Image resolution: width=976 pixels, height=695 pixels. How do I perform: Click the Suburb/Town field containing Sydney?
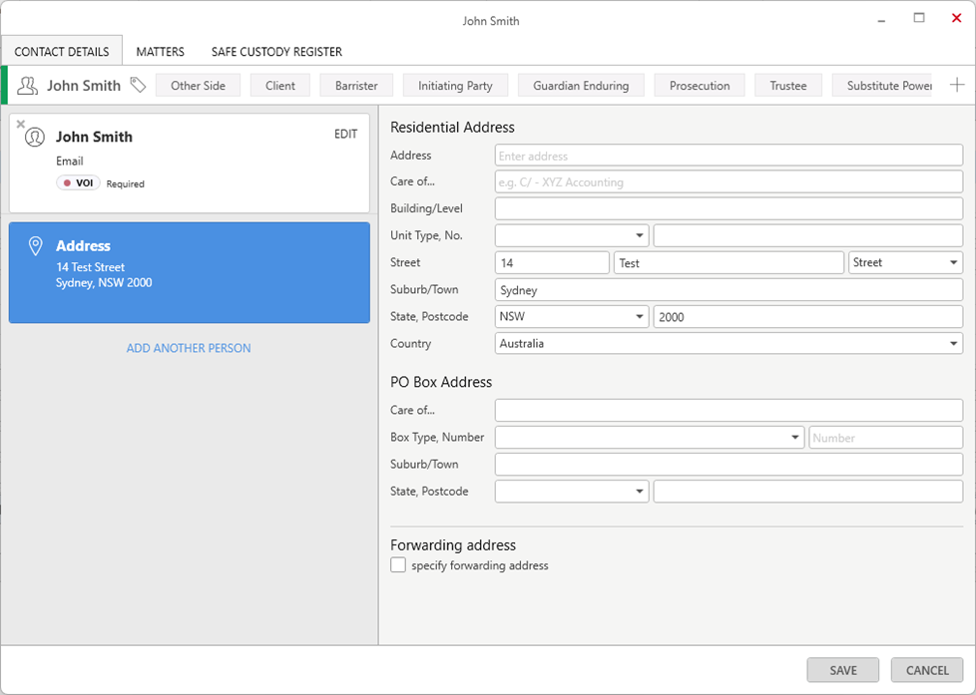729,290
